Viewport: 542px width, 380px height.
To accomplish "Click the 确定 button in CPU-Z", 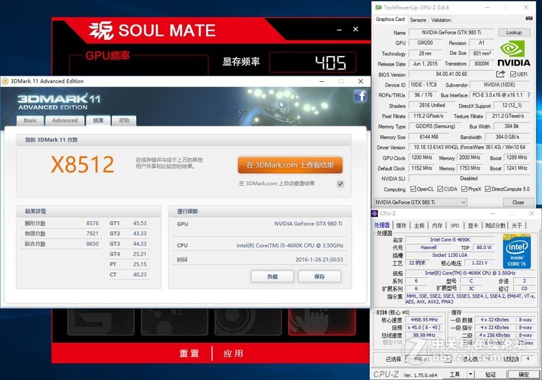I will point(524,374).
